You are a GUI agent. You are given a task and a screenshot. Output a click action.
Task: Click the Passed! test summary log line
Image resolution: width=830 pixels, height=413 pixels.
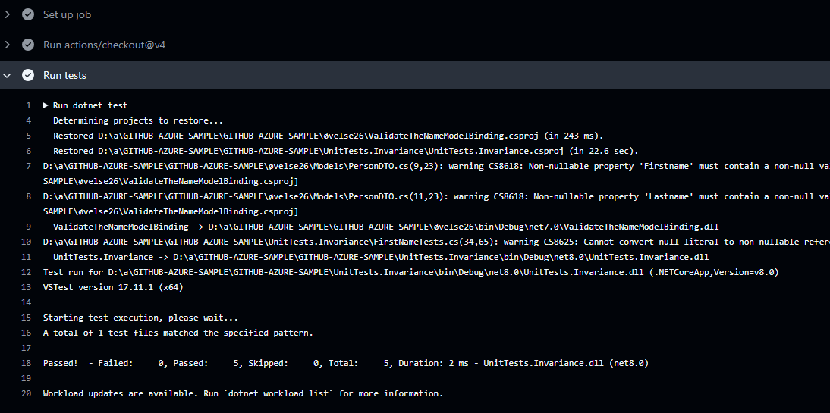point(346,363)
